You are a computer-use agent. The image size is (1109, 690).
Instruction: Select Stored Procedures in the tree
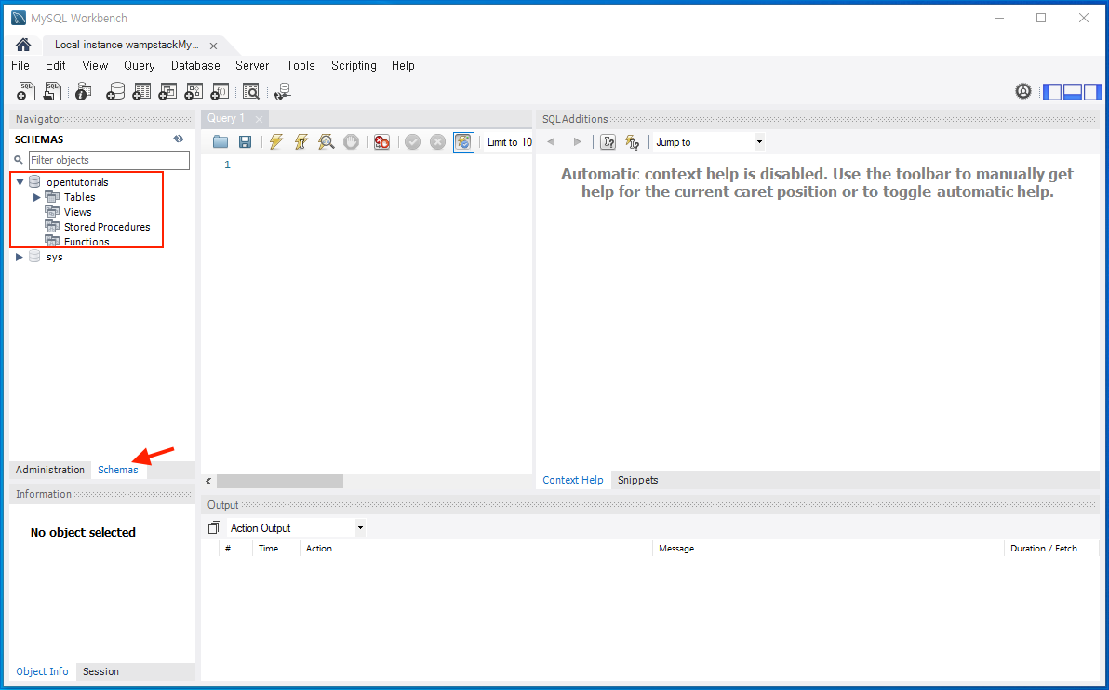click(x=107, y=227)
